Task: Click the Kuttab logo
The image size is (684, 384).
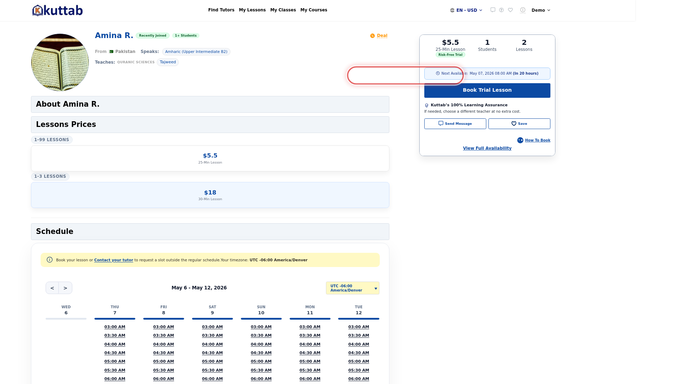Action: [57, 10]
